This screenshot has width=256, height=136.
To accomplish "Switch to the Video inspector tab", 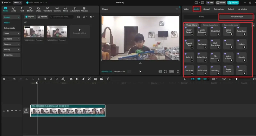I will pyautogui.click(x=186, y=9).
